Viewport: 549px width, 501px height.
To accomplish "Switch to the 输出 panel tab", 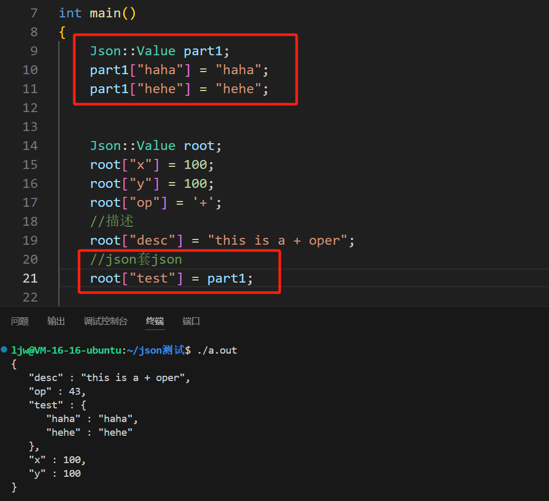I will click(x=56, y=321).
